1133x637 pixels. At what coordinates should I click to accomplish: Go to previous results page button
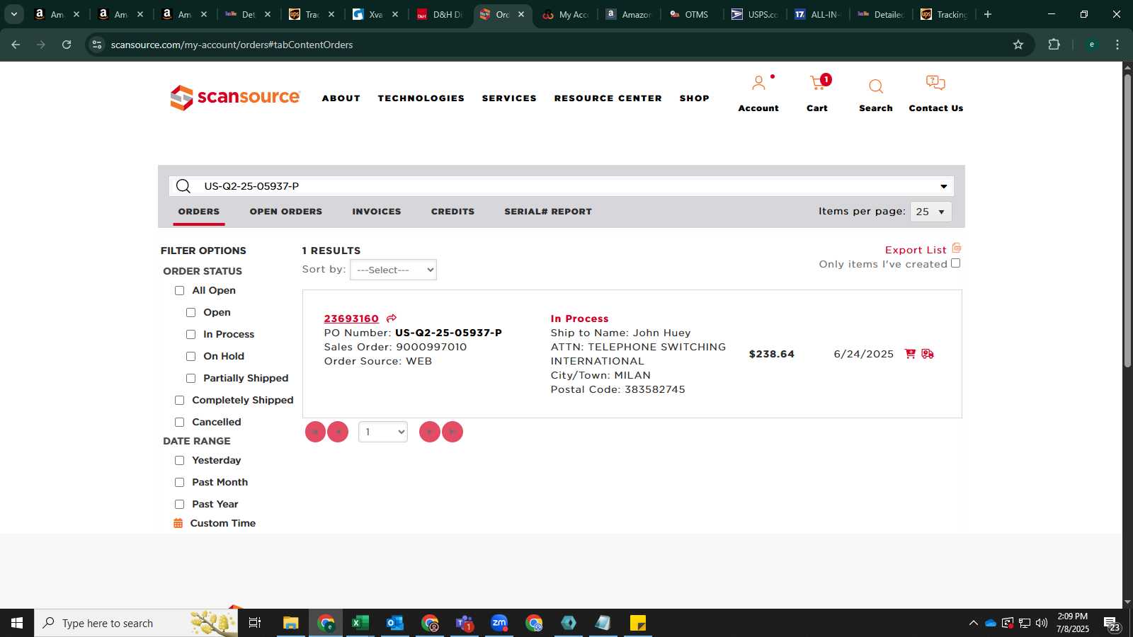click(x=338, y=432)
